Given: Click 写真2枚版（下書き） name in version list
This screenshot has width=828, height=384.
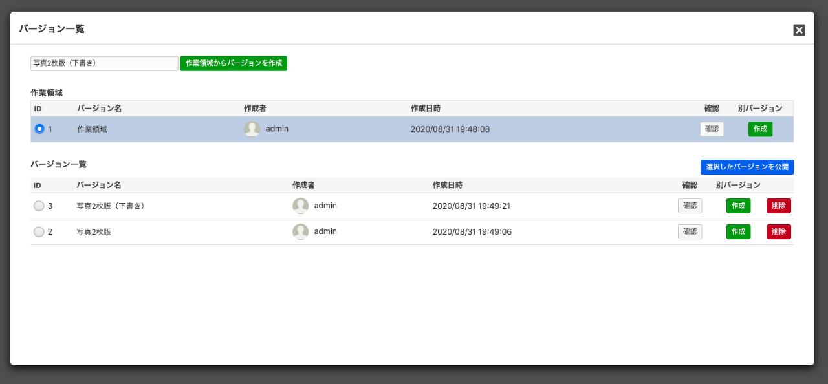Looking at the screenshot, I should pos(110,206).
